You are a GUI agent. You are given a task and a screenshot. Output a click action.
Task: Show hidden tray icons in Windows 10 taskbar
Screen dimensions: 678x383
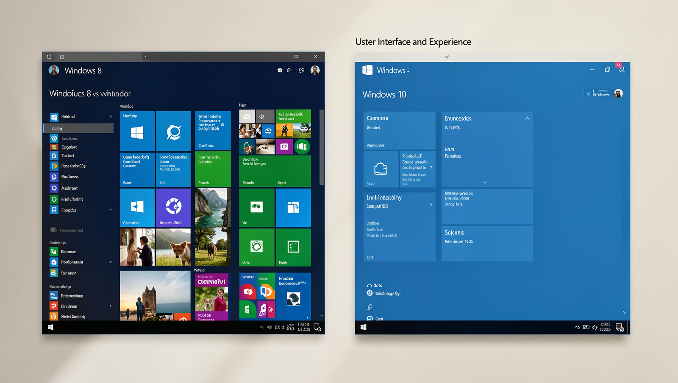[577, 327]
